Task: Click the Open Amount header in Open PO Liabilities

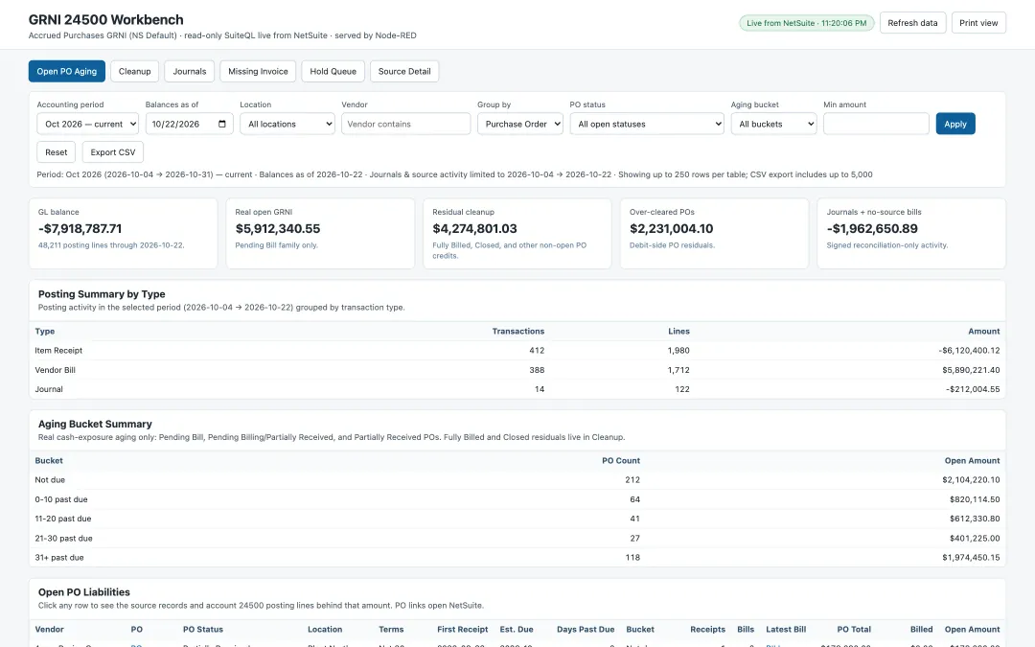Action: coord(972,629)
